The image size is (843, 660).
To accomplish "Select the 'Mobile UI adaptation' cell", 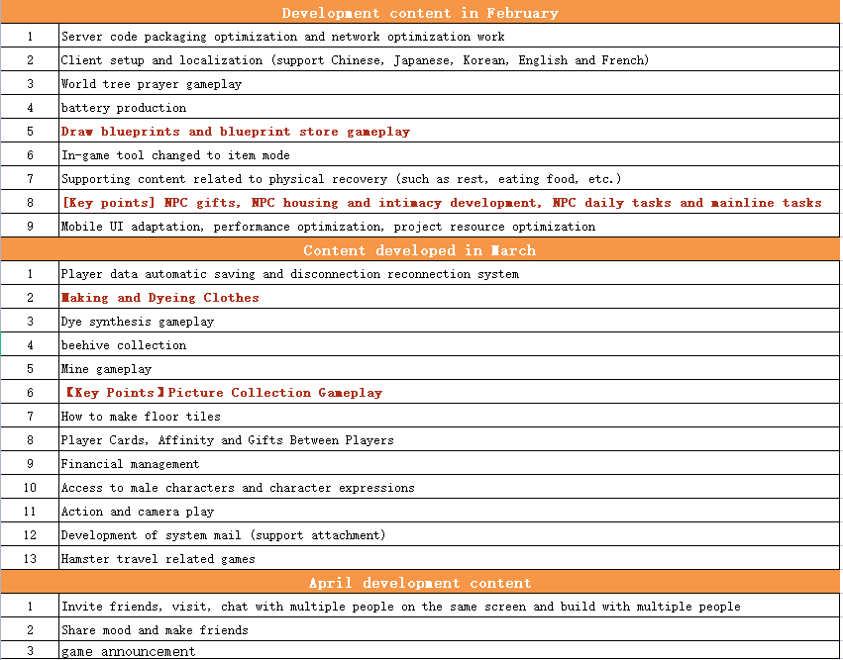I will pos(328,227).
